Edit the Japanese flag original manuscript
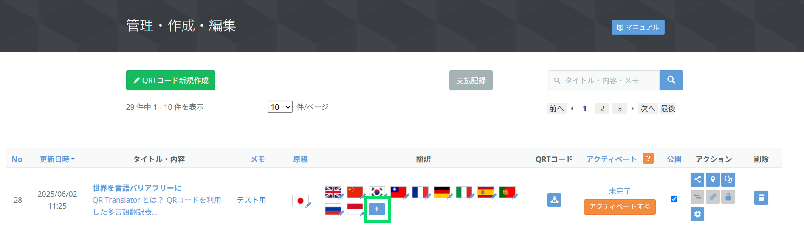This screenshot has height=226, width=804. [302, 201]
